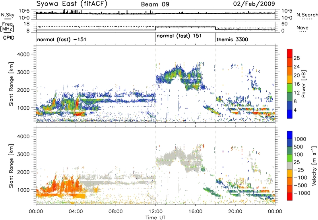Image resolution: width=318 pixels, height=220 pixels.
Task: Pick the light green power segment between 12 and 16
Action: pyautogui.click(x=290, y=88)
